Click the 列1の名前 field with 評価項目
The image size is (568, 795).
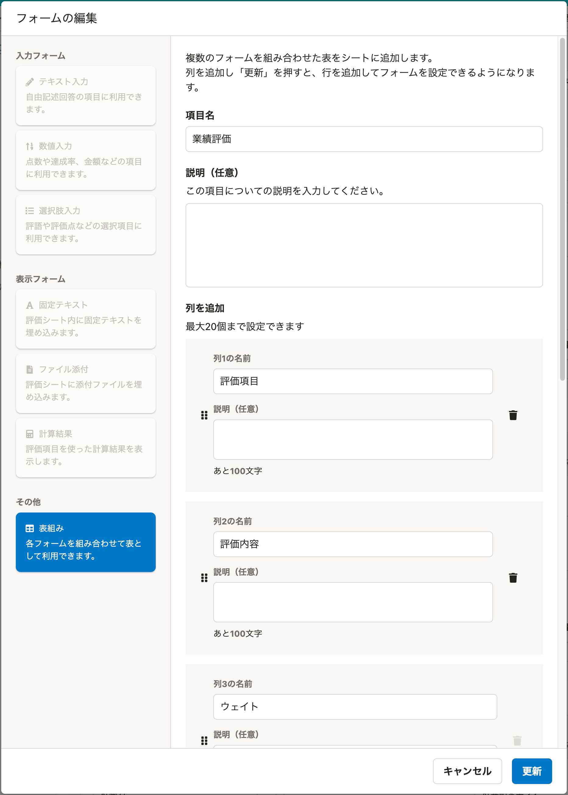353,381
